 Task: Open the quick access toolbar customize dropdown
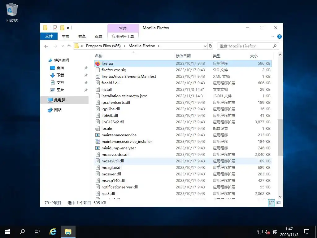(68, 28)
